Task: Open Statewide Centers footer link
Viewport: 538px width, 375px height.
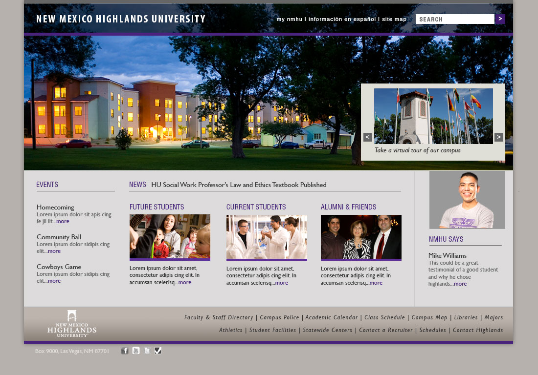Action: click(327, 330)
